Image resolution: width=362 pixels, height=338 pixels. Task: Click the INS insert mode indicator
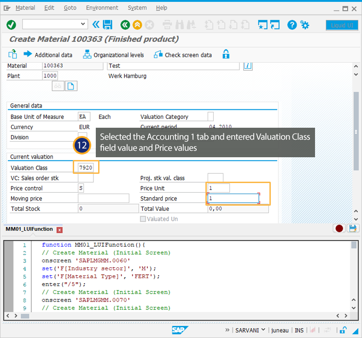[299, 330]
